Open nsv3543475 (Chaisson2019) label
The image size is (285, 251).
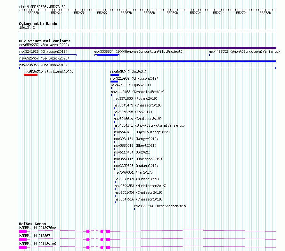click(138, 105)
